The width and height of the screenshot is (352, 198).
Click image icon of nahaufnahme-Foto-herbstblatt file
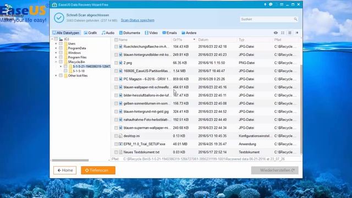120,120
